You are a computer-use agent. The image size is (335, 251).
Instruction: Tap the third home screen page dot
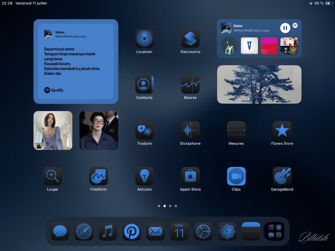(x=170, y=206)
